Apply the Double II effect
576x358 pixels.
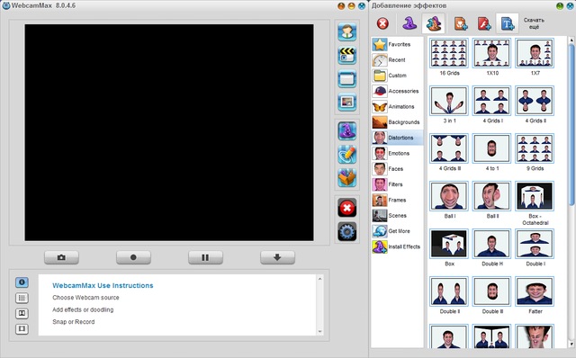click(x=449, y=291)
